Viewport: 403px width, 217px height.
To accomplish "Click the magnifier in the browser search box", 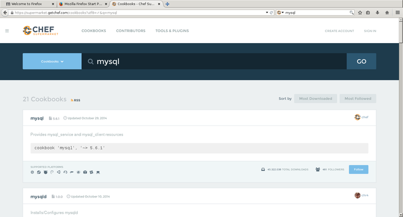I will coord(351,13).
